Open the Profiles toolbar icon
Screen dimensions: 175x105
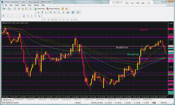pyautogui.click(x=9, y=9)
